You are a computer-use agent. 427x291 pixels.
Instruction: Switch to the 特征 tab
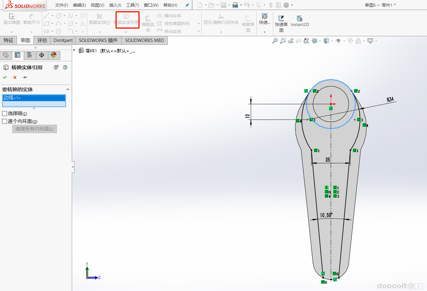coord(8,40)
